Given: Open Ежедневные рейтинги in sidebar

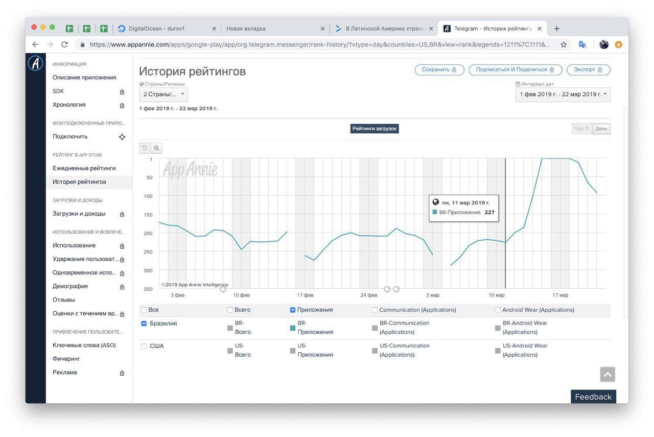Looking at the screenshot, I should tap(84, 168).
